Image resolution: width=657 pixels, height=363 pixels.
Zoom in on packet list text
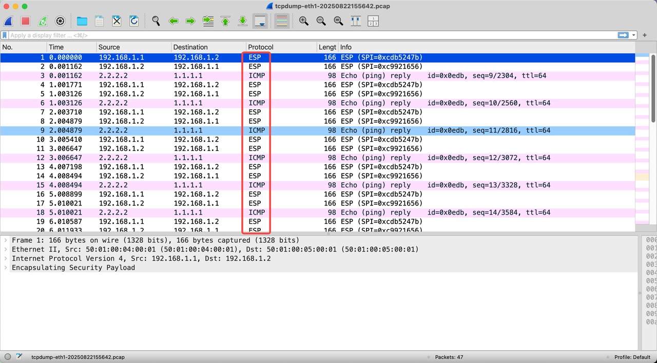tap(304, 21)
